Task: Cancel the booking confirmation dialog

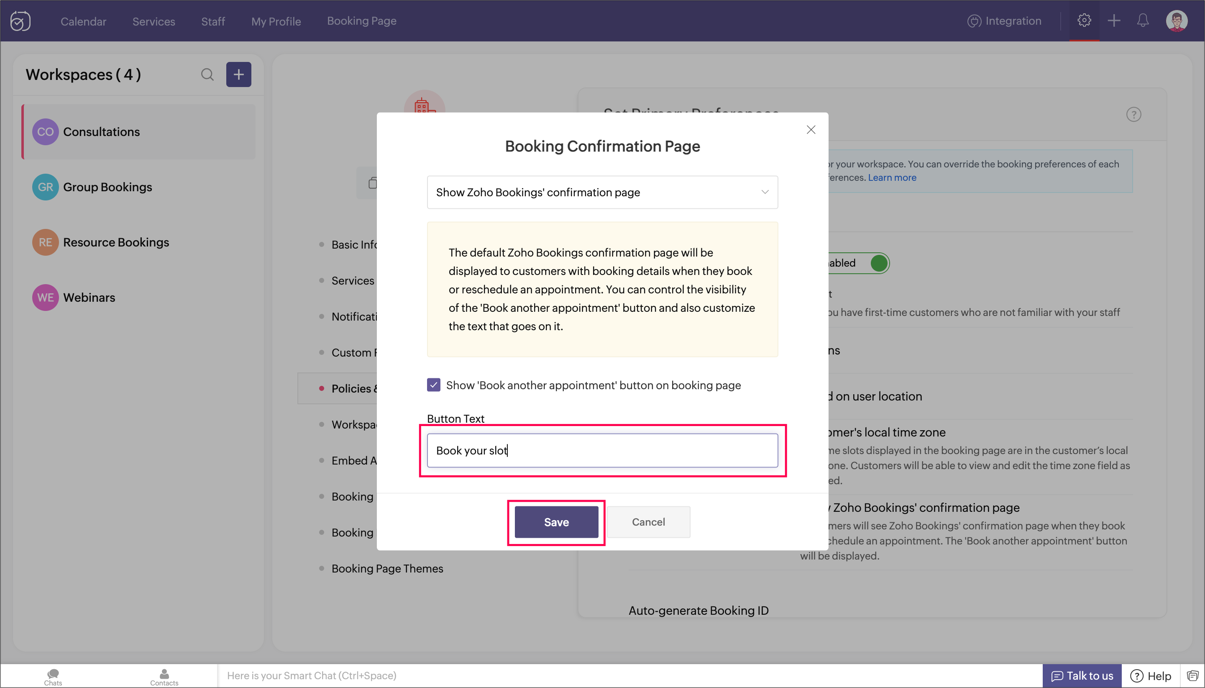Action: [x=648, y=522]
